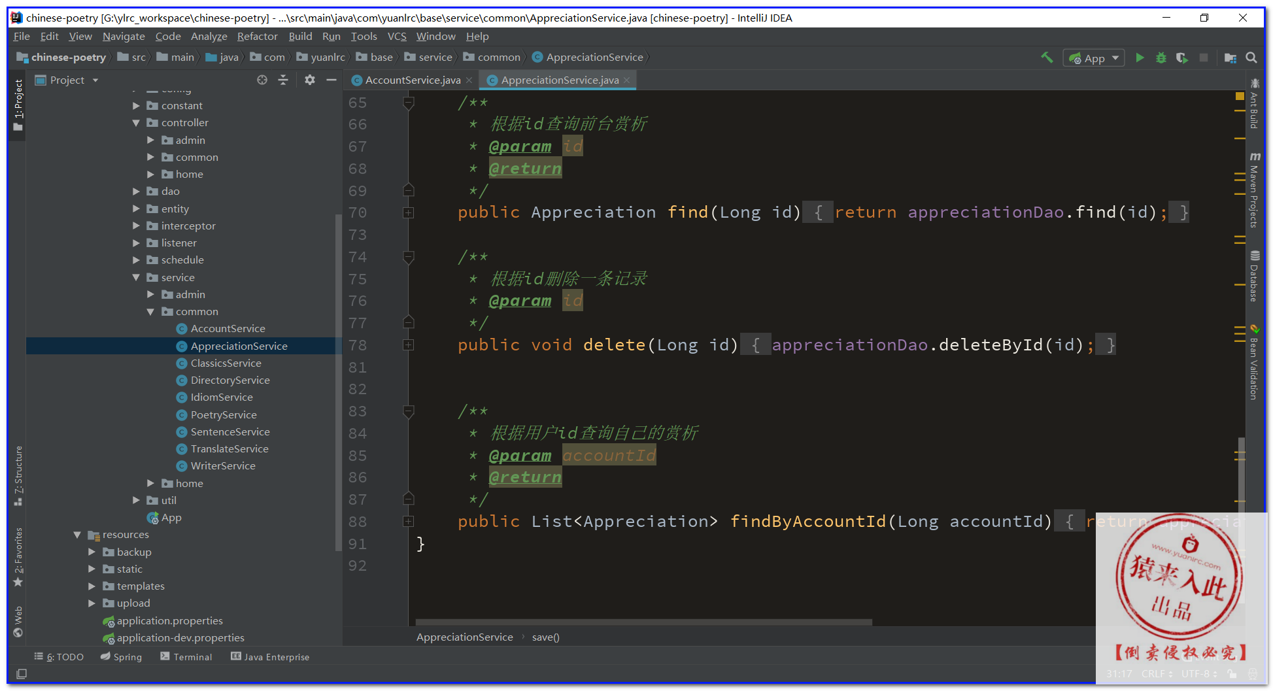Open the Terminal tool window
The width and height of the screenshot is (1273, 691).
click(186, 657)
